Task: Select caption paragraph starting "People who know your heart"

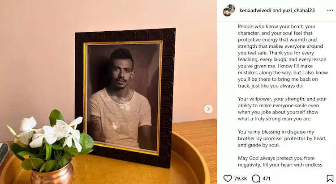Action: tap(283, 56)
